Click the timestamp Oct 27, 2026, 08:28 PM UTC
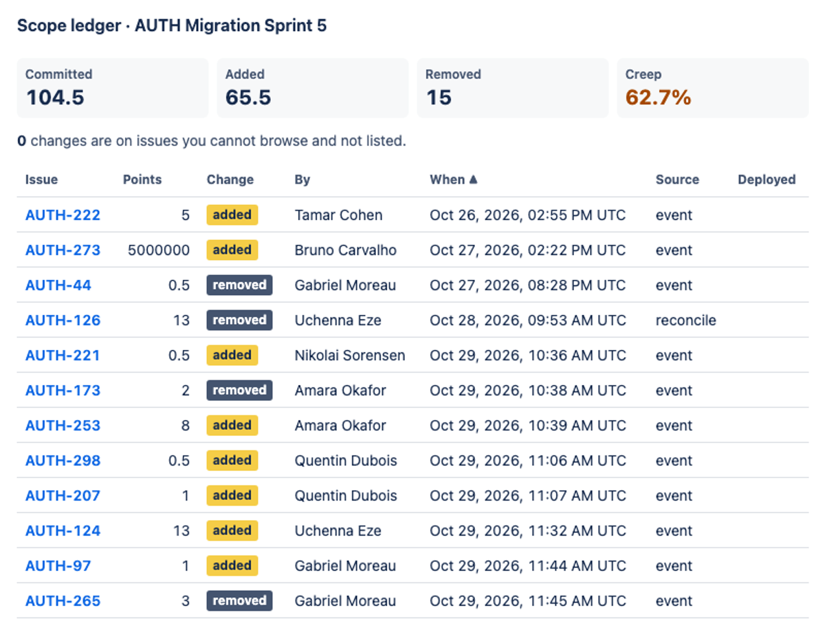825x619 pixels. (528, 285)
